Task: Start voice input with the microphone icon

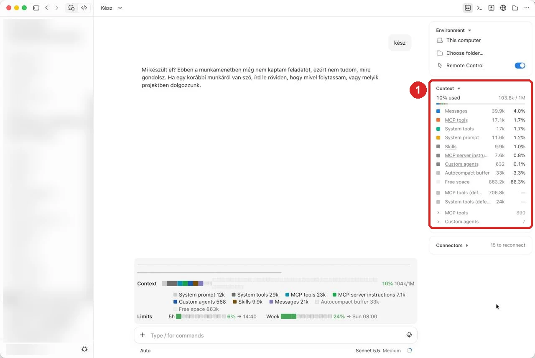Action: pyautogui.click(x=409, y=335)
